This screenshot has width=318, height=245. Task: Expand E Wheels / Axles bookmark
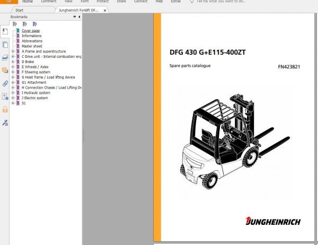[13, 67]
